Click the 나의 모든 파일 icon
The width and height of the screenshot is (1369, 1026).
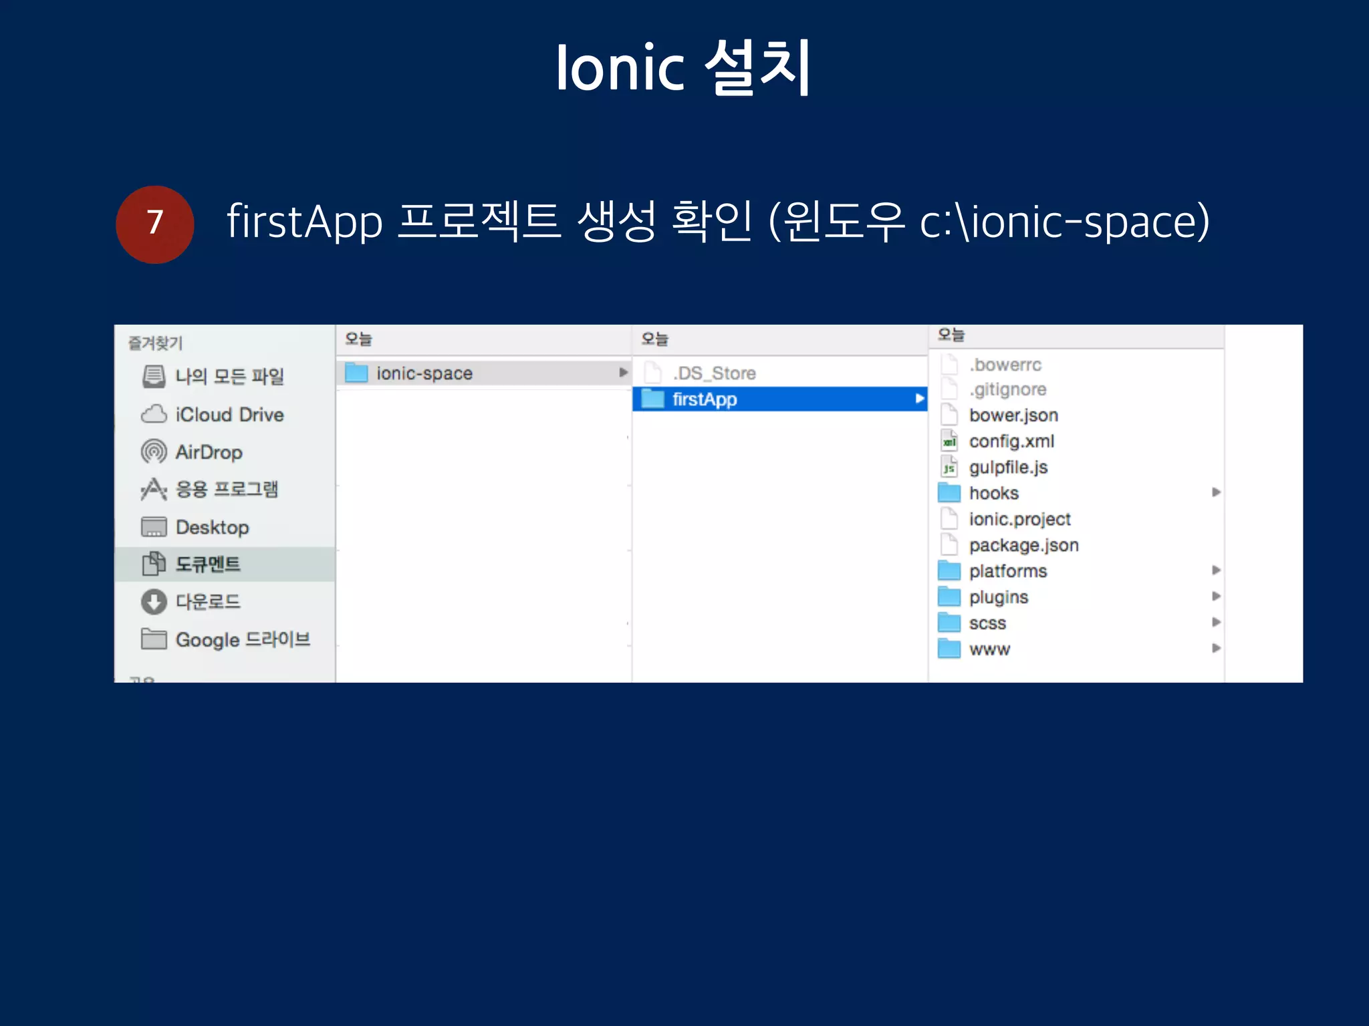point(154,377)
